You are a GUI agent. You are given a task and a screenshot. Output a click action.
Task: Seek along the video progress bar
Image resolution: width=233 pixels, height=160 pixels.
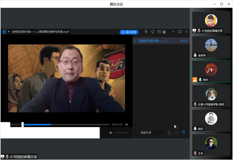[66, 124]
